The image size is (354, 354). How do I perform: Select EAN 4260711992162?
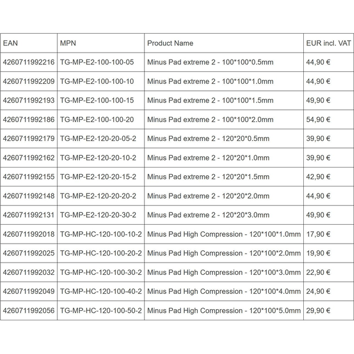29,158
